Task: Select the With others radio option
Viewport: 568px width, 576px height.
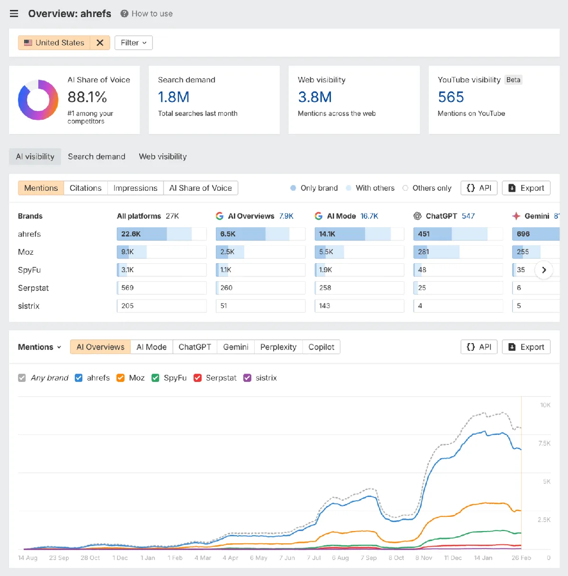Action: point(349,188)
